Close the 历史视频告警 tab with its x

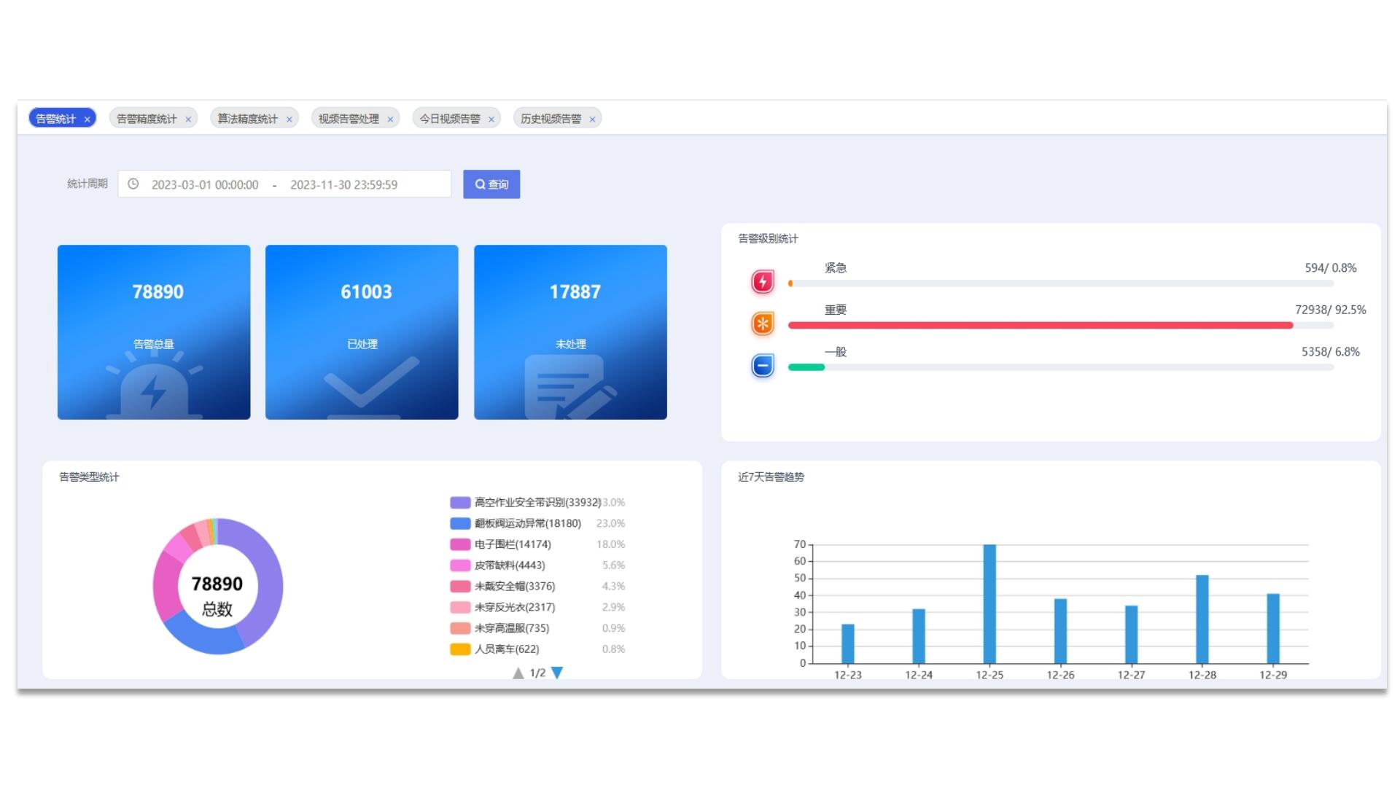pos(592,120)
